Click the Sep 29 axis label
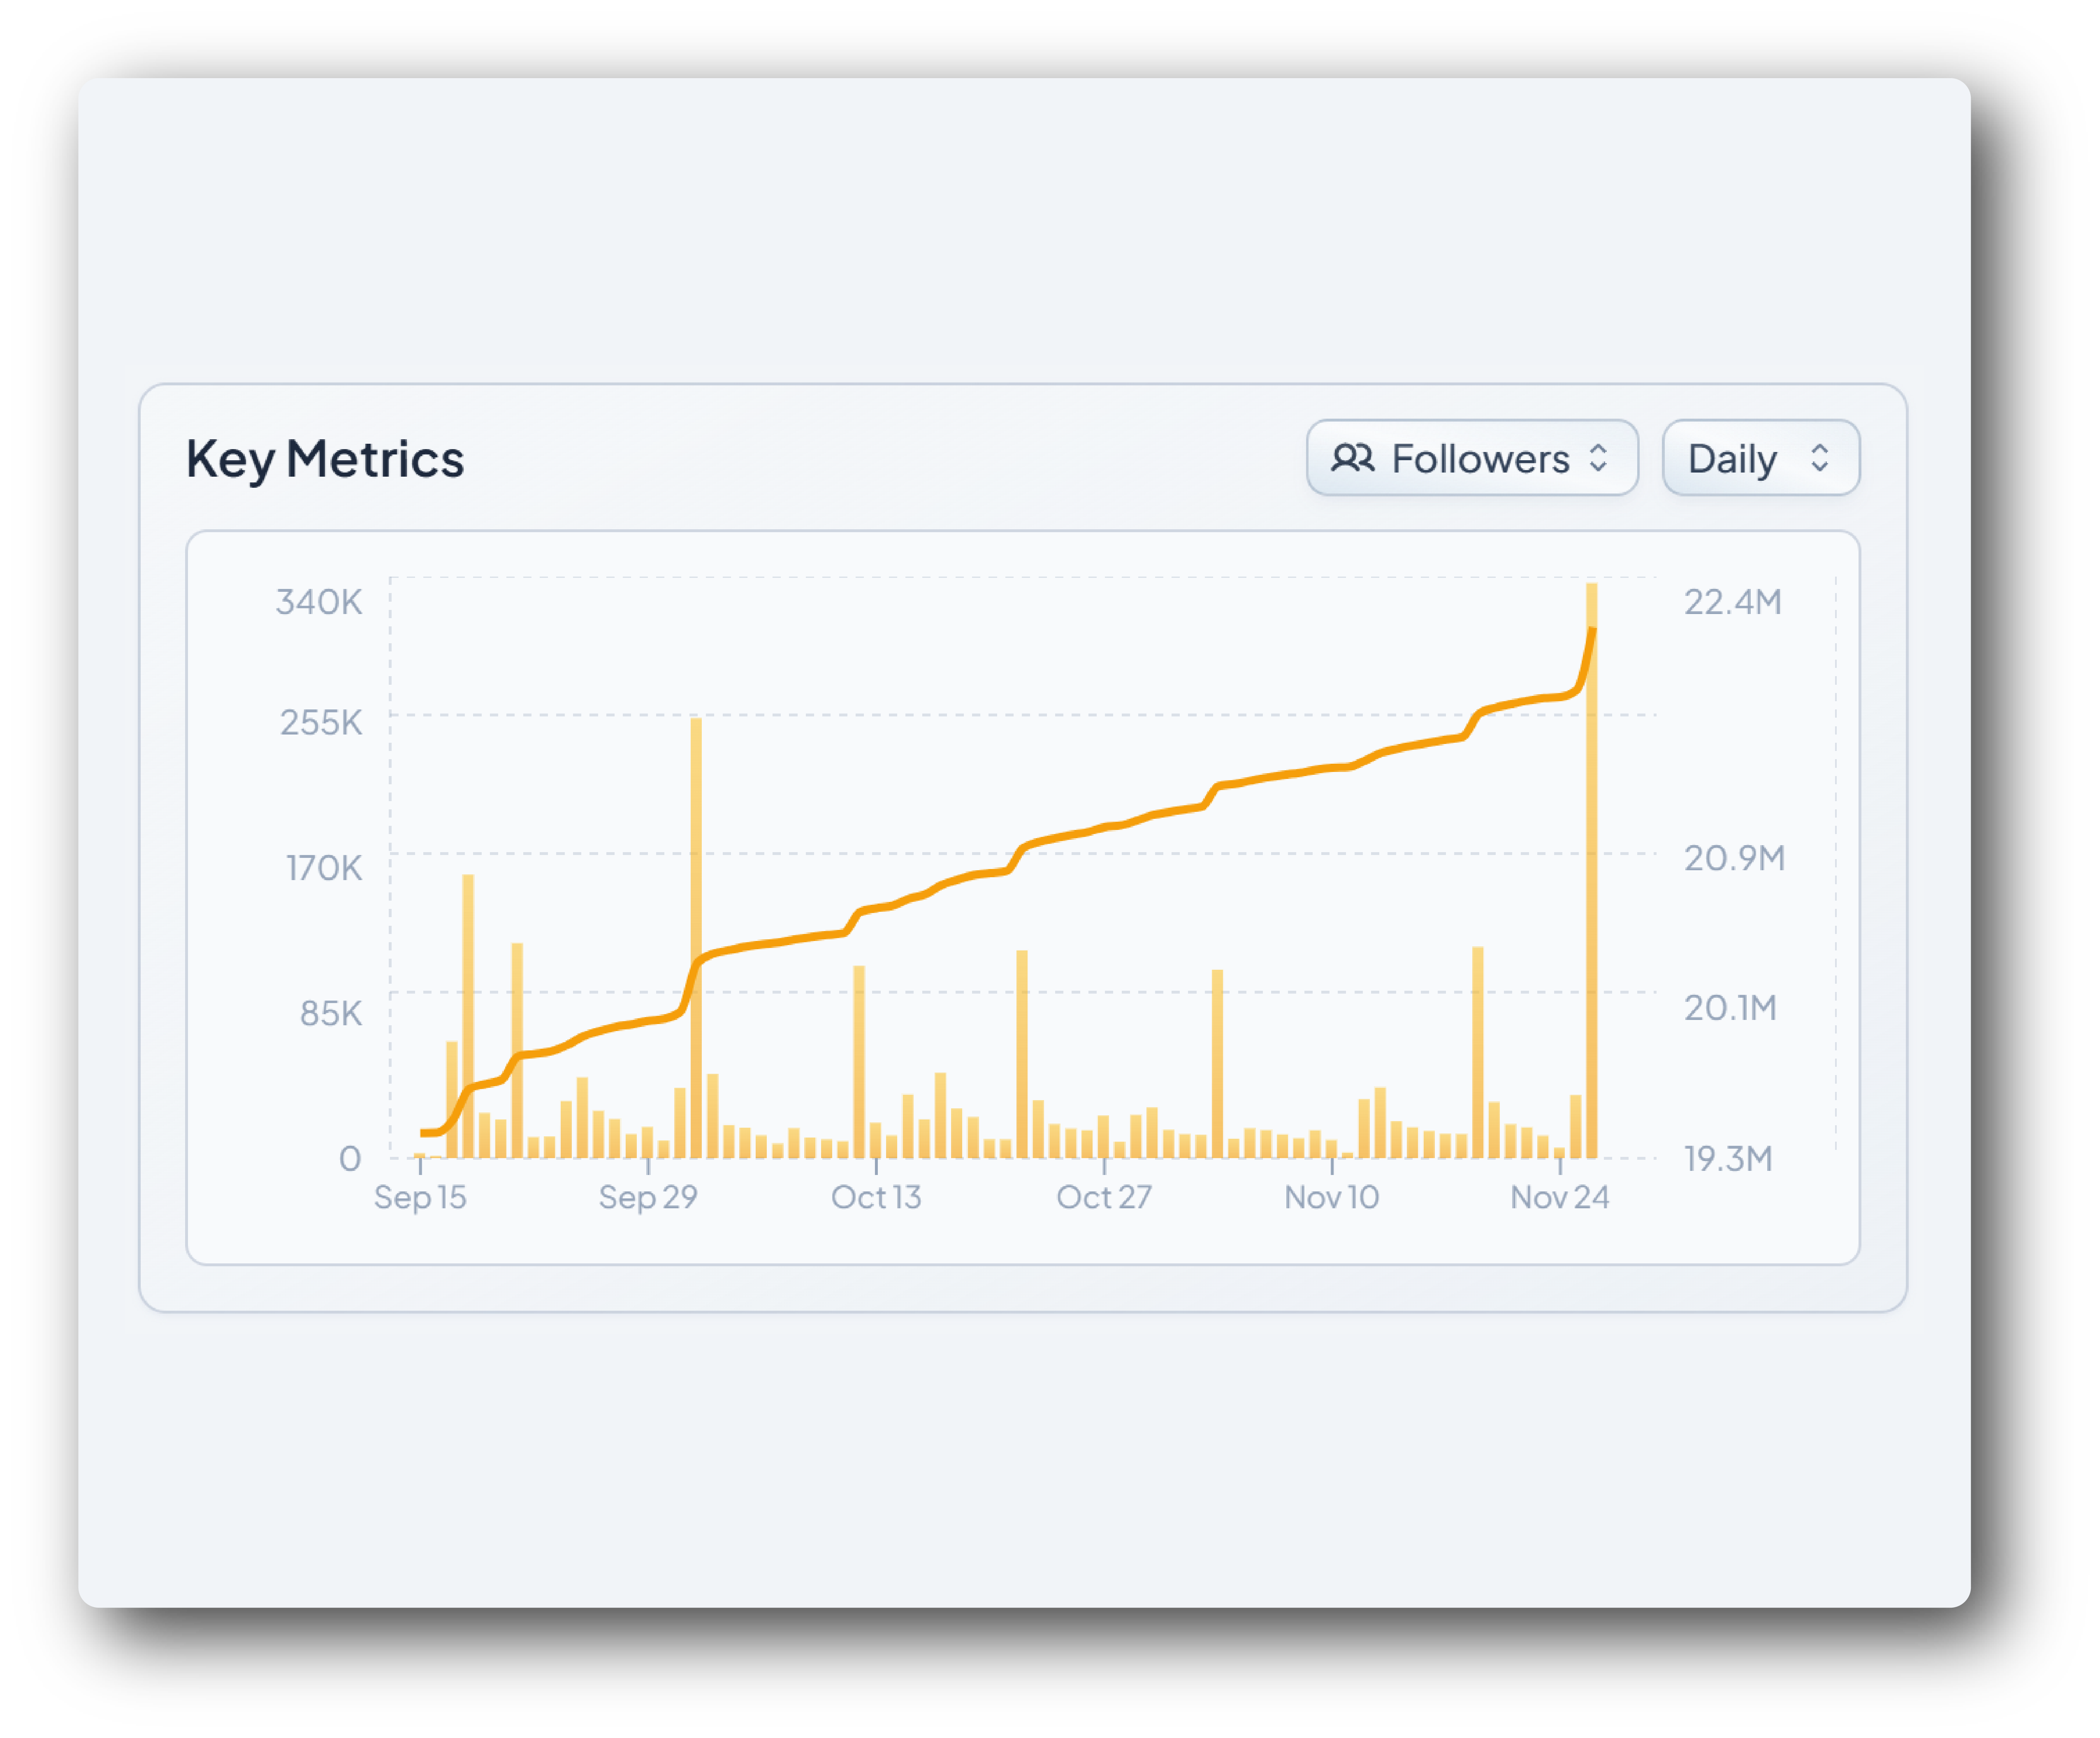The width and height of the screenshot is (2100, 1738). tap(648, 1197)
